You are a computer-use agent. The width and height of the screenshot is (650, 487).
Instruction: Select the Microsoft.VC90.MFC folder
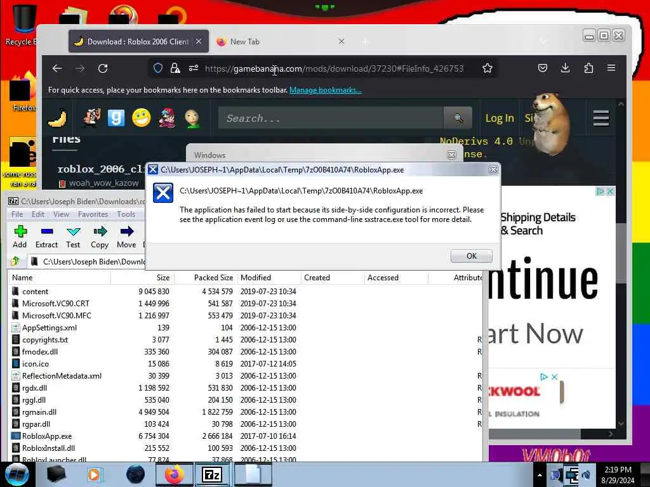coord(244,316)
